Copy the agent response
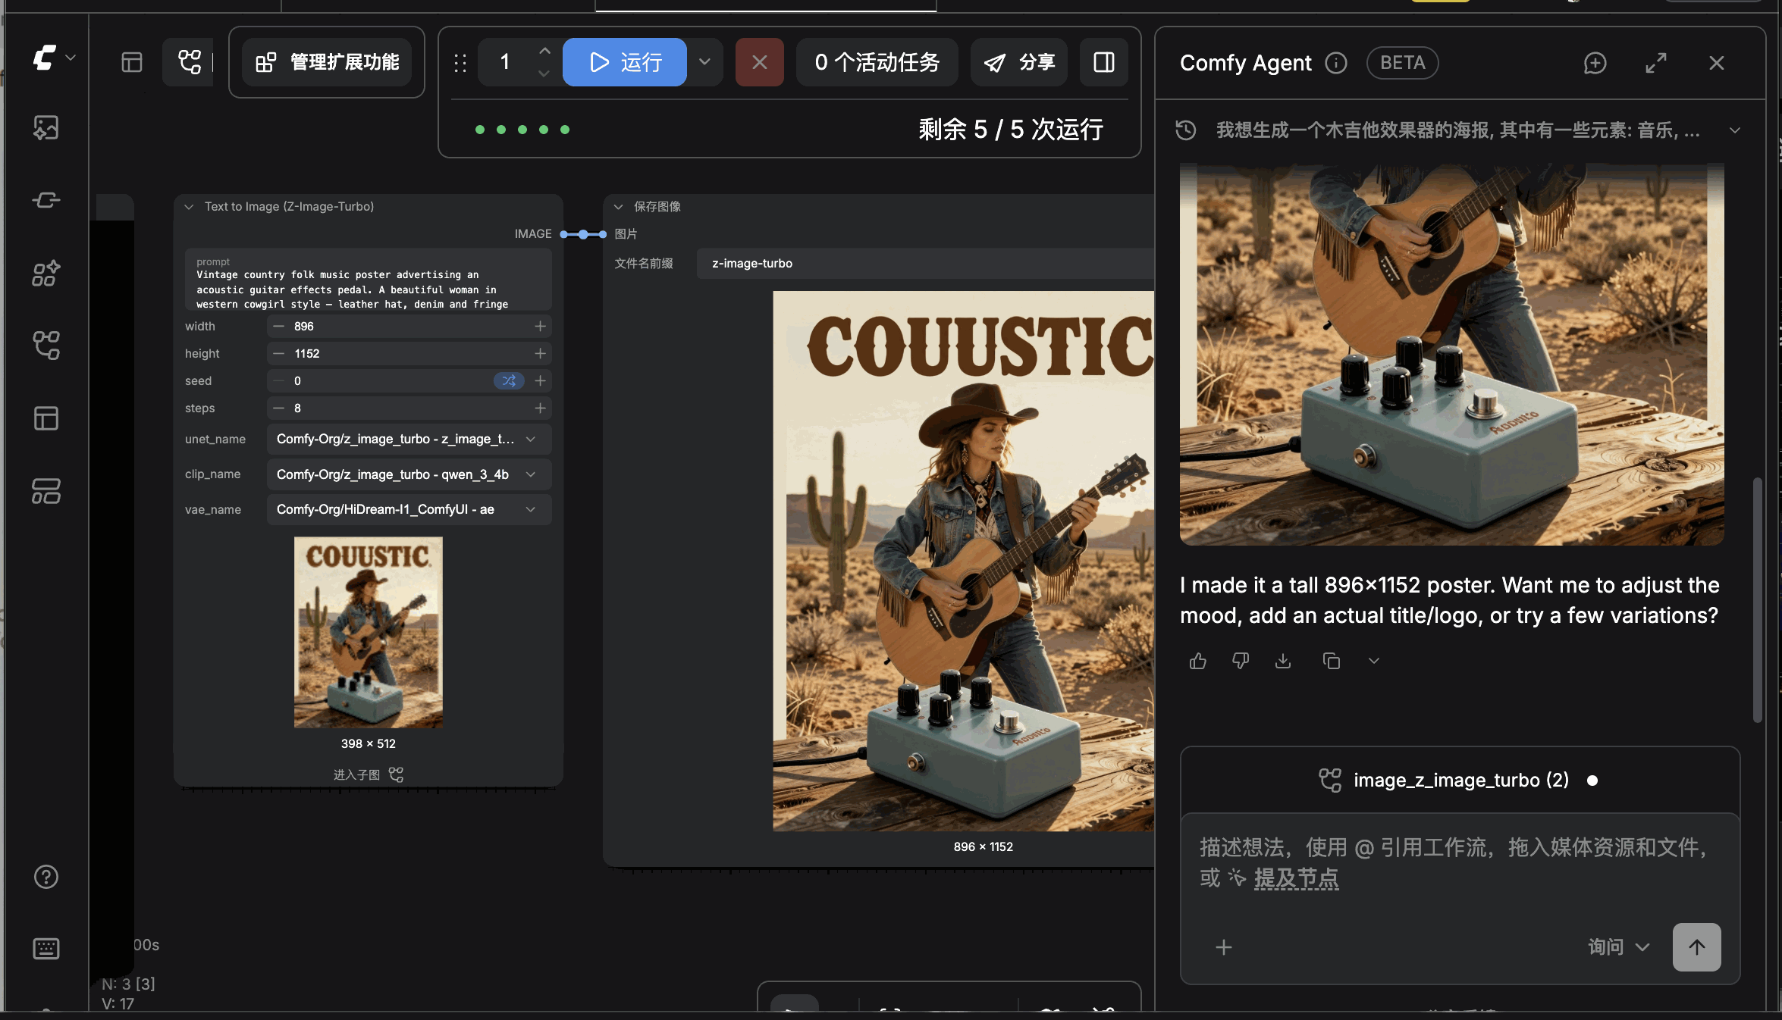1782x1020 pixels. [1332, 661]
